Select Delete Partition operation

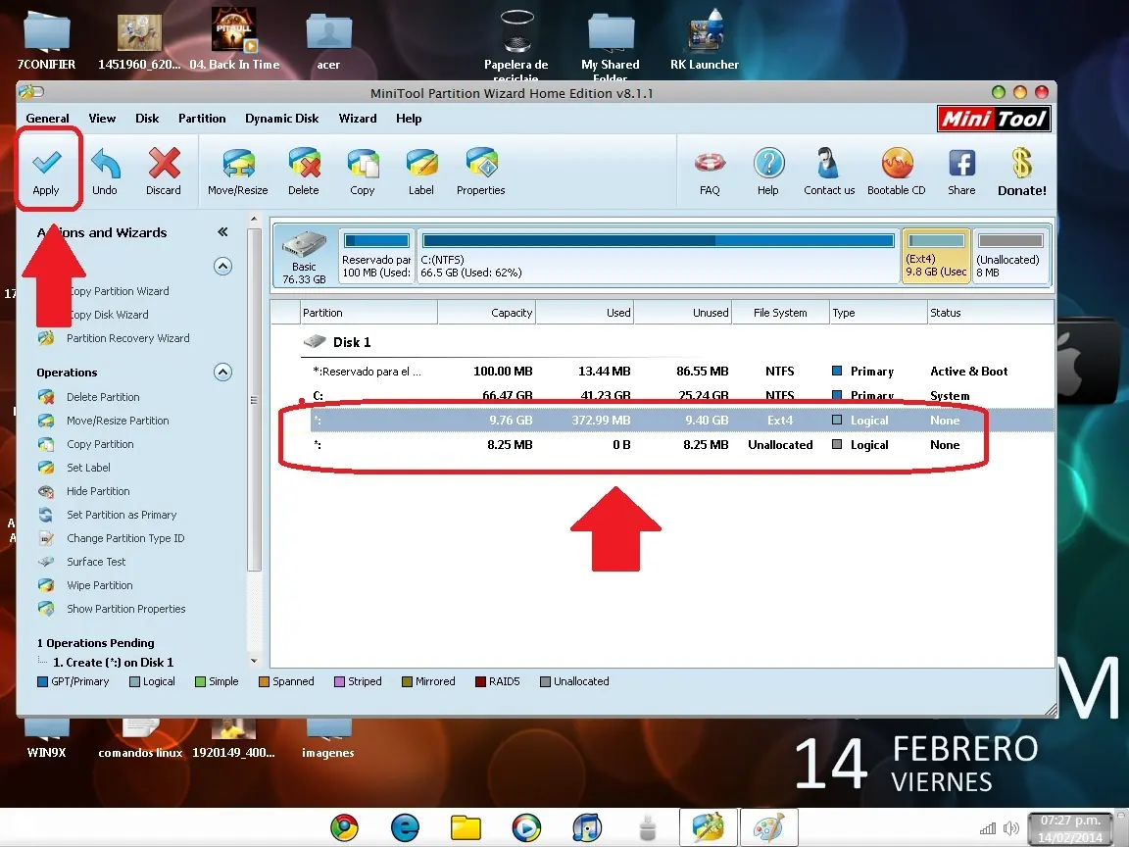pos(103,397)
